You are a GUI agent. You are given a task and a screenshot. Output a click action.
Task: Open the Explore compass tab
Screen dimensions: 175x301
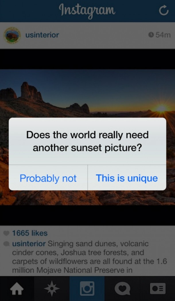(x=52, y=289)
